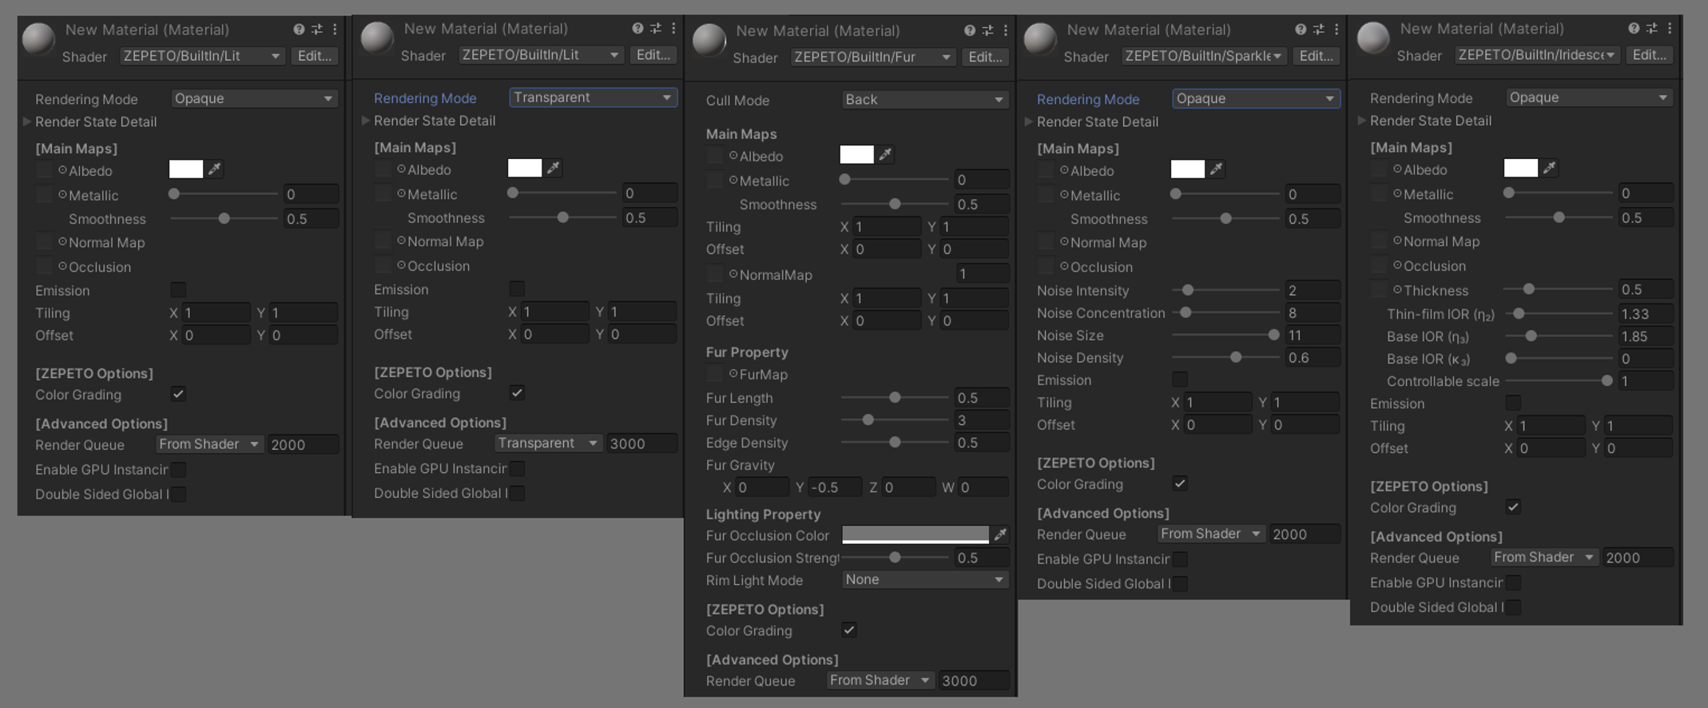
Task: Click Edit button in Lit Opaque panel
Action: 315,56
